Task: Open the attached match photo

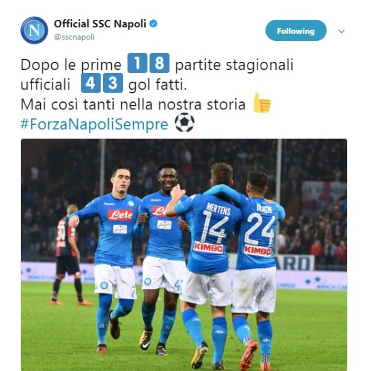Action: (x=184, y=255)
